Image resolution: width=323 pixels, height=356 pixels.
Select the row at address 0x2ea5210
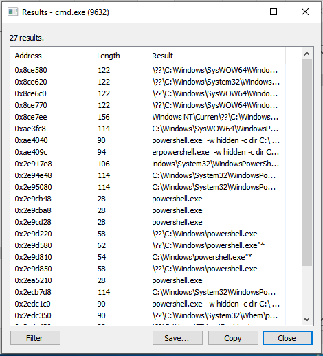click(148, 280)
